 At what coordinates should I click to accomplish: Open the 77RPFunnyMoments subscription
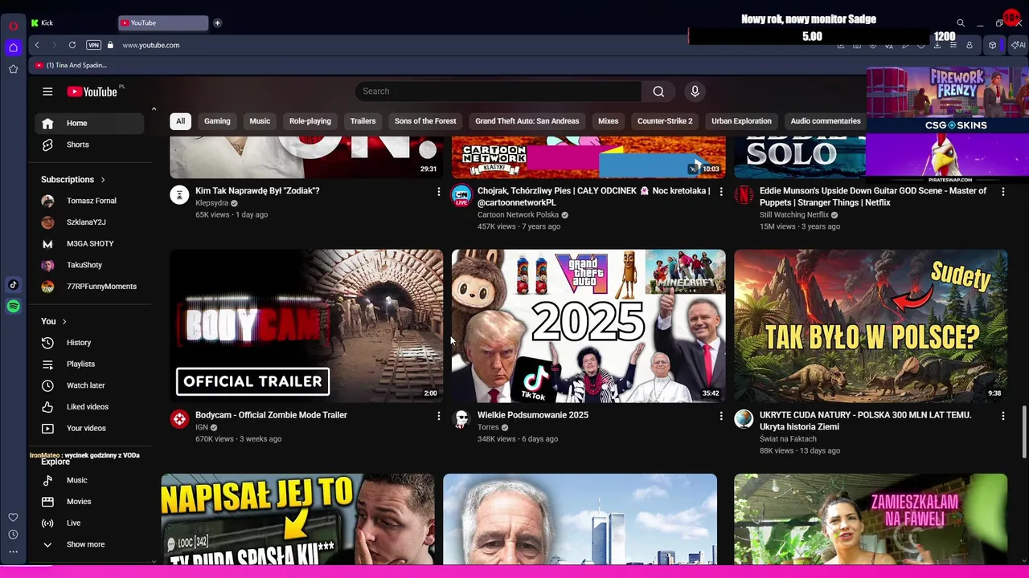(89, 287)
